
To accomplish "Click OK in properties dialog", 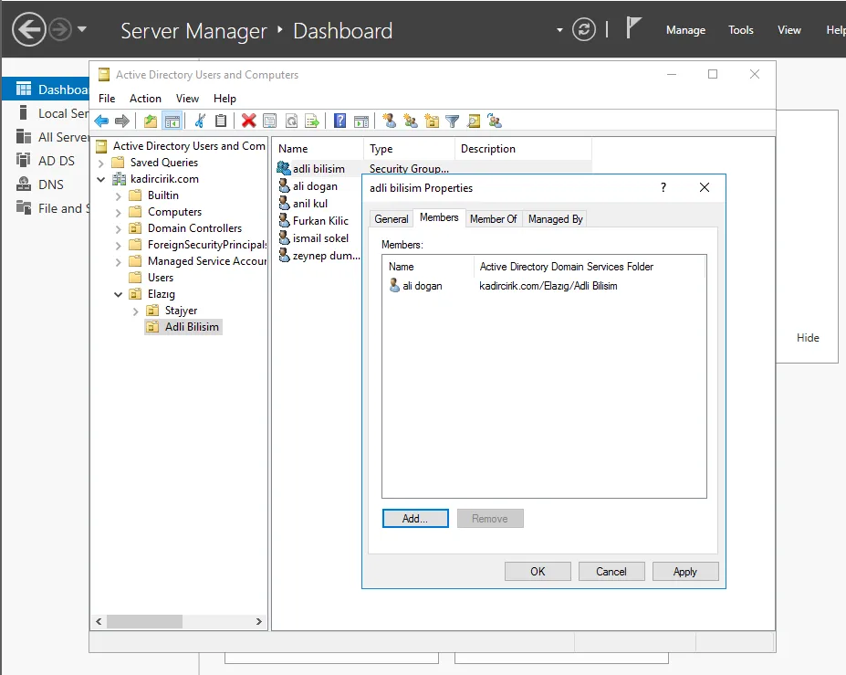I will tap(538, 571).
